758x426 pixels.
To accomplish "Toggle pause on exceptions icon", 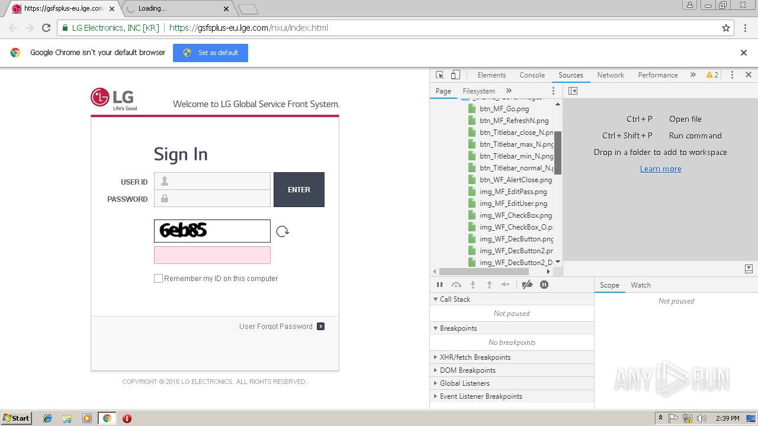I will click(544, 285).
